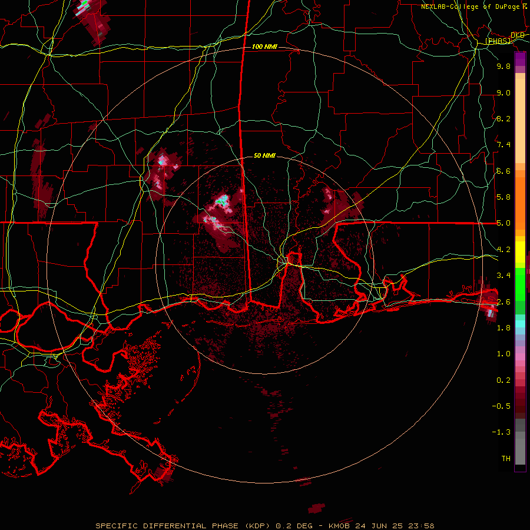
Task: Click the 1.0 value on the scale
Action: tap(503, 354)
